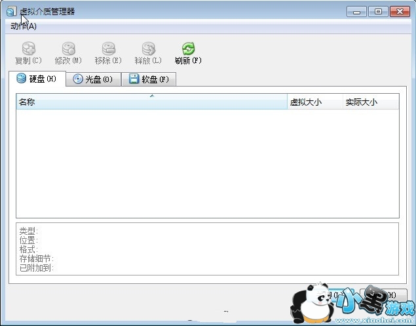Switch to the 光盘 (O) tab
This screenshot has height=326, width=416.
94,79
